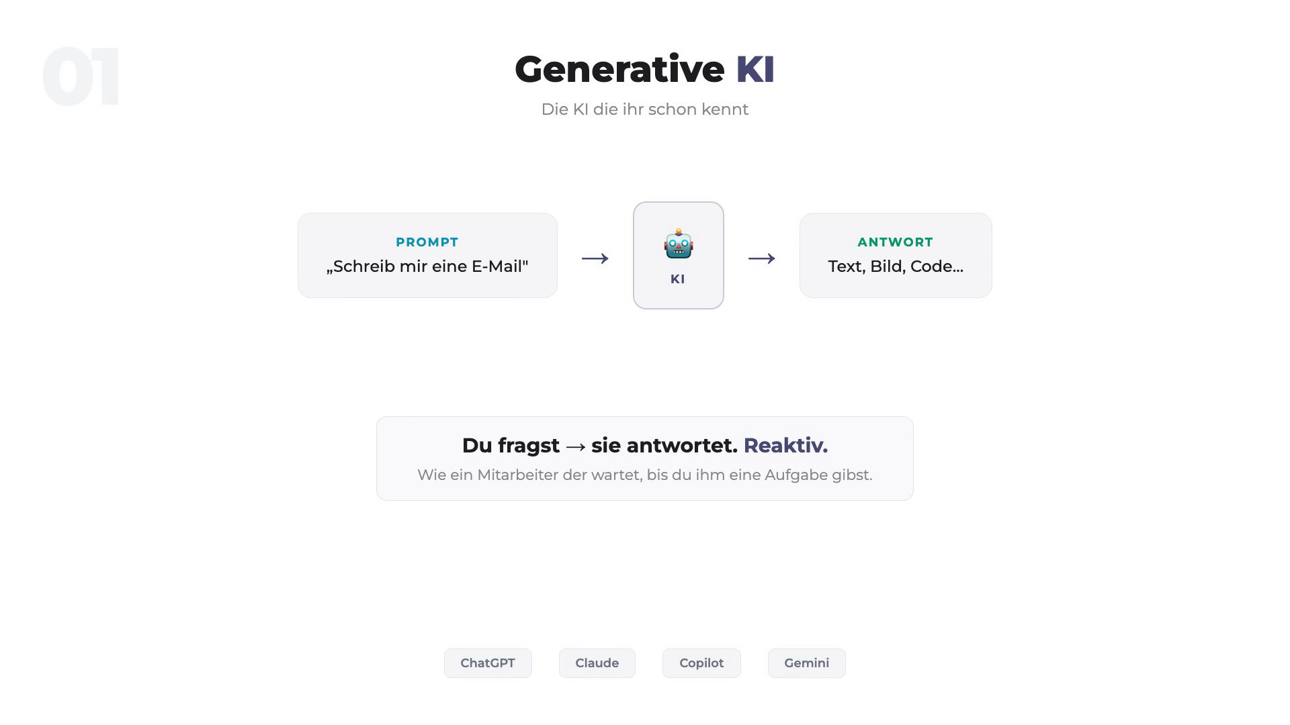Click the sentence beginning "Wie ein Mitarbeiter"

pyautogui.click(x=644, y=475)
